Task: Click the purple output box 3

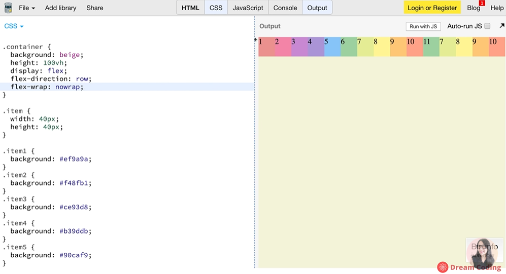Action: coord(299,47)
